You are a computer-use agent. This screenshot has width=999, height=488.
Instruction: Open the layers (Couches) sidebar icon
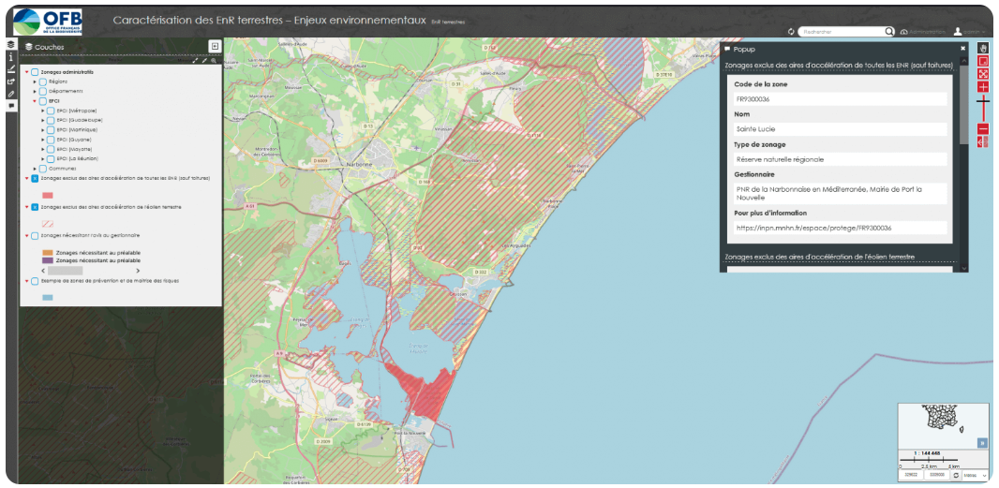[x=10, y=45]
